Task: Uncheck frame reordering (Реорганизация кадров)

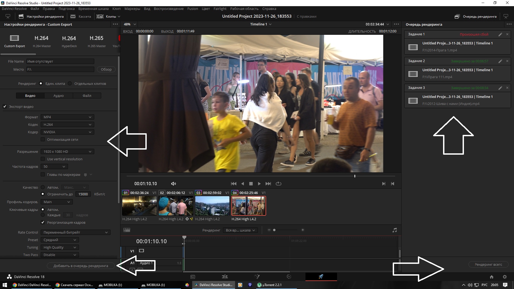Action: 43,222
